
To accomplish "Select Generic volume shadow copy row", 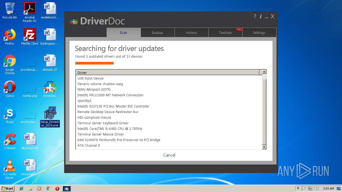I will 169,84.
